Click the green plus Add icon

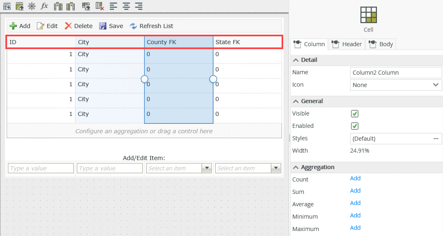click(x=13, y=26)
